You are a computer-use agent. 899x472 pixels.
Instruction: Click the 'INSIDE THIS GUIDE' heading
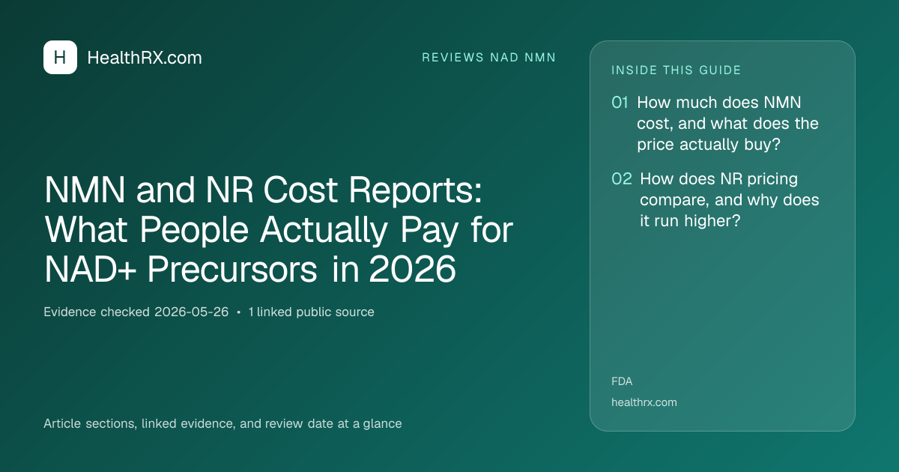[676, 70]
